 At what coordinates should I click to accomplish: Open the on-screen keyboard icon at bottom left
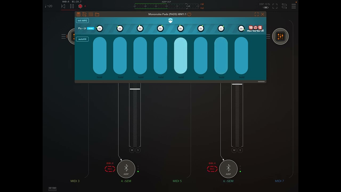(x=52, y=189)
